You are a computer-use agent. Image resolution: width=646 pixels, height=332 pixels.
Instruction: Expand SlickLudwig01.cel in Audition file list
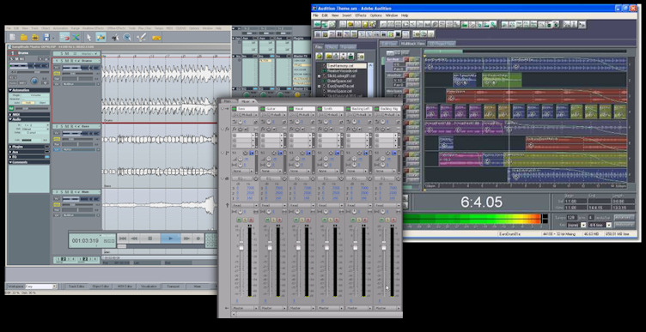click(x=320, y=75)
